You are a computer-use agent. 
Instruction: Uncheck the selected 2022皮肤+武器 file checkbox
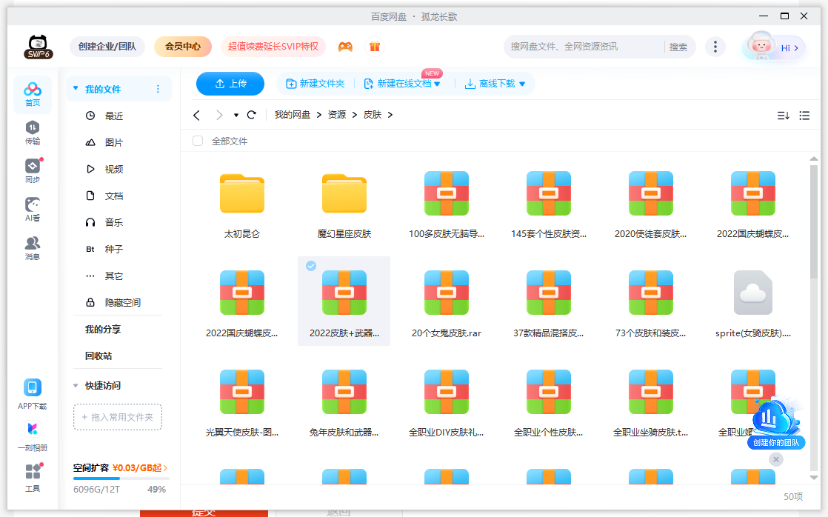pyautogui.click(x=311, y=266)
